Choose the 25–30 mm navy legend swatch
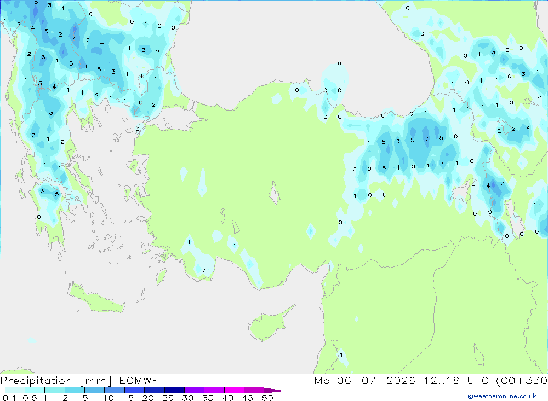 pos(174,390)
